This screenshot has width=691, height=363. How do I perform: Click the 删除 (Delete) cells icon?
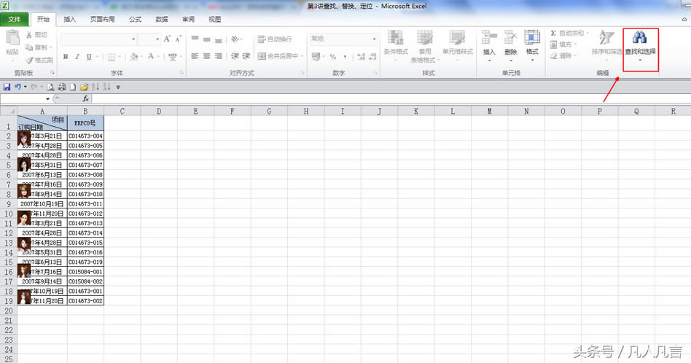click(x=510, y=43)
